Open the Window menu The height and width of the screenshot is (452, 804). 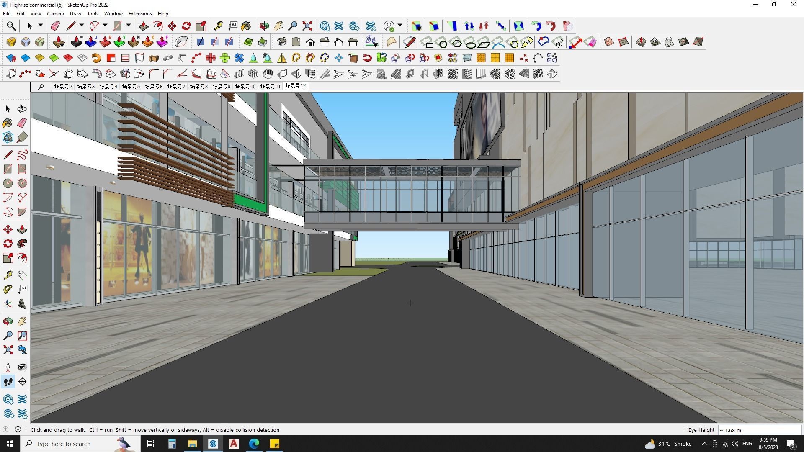[113, 14]
